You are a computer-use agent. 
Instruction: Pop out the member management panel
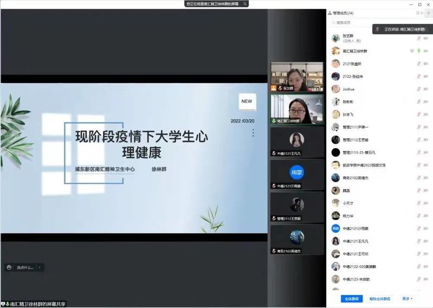pos(417,12)
